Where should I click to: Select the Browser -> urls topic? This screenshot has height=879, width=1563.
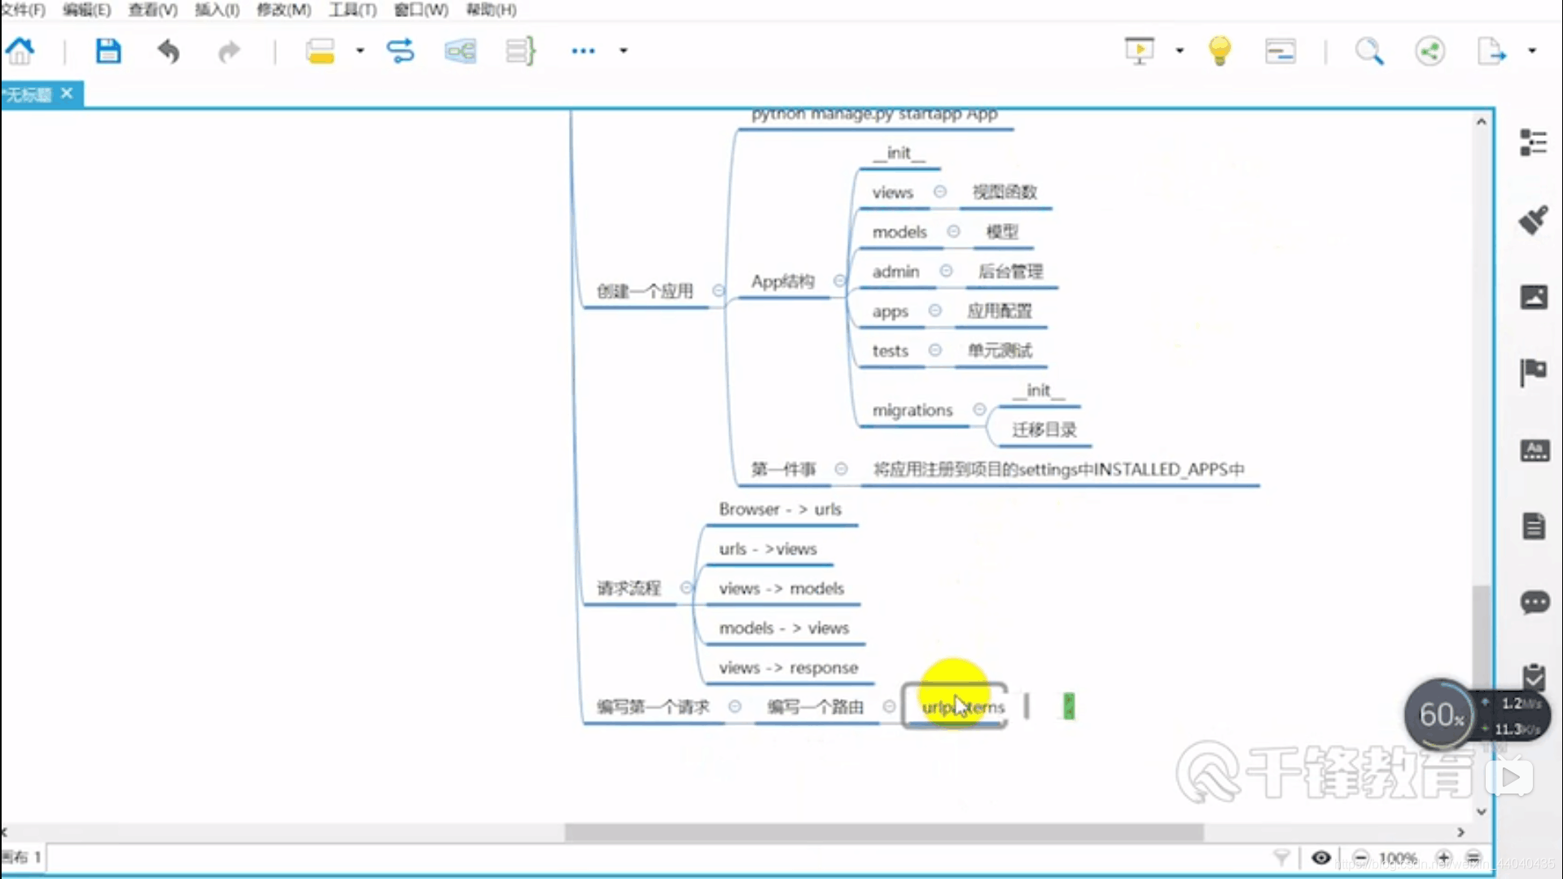coord(780,509)
